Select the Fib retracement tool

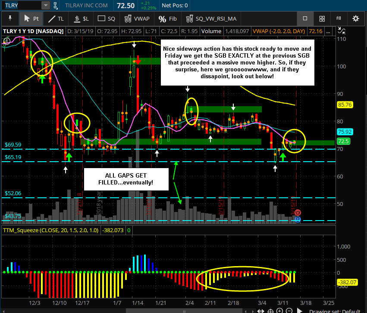[x=168, y=18]
